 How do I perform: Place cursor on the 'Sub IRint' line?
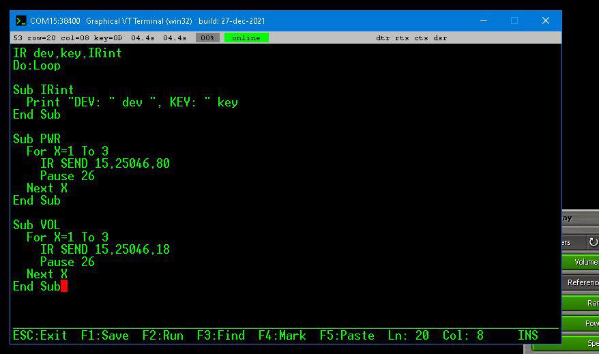coord(43,90)
